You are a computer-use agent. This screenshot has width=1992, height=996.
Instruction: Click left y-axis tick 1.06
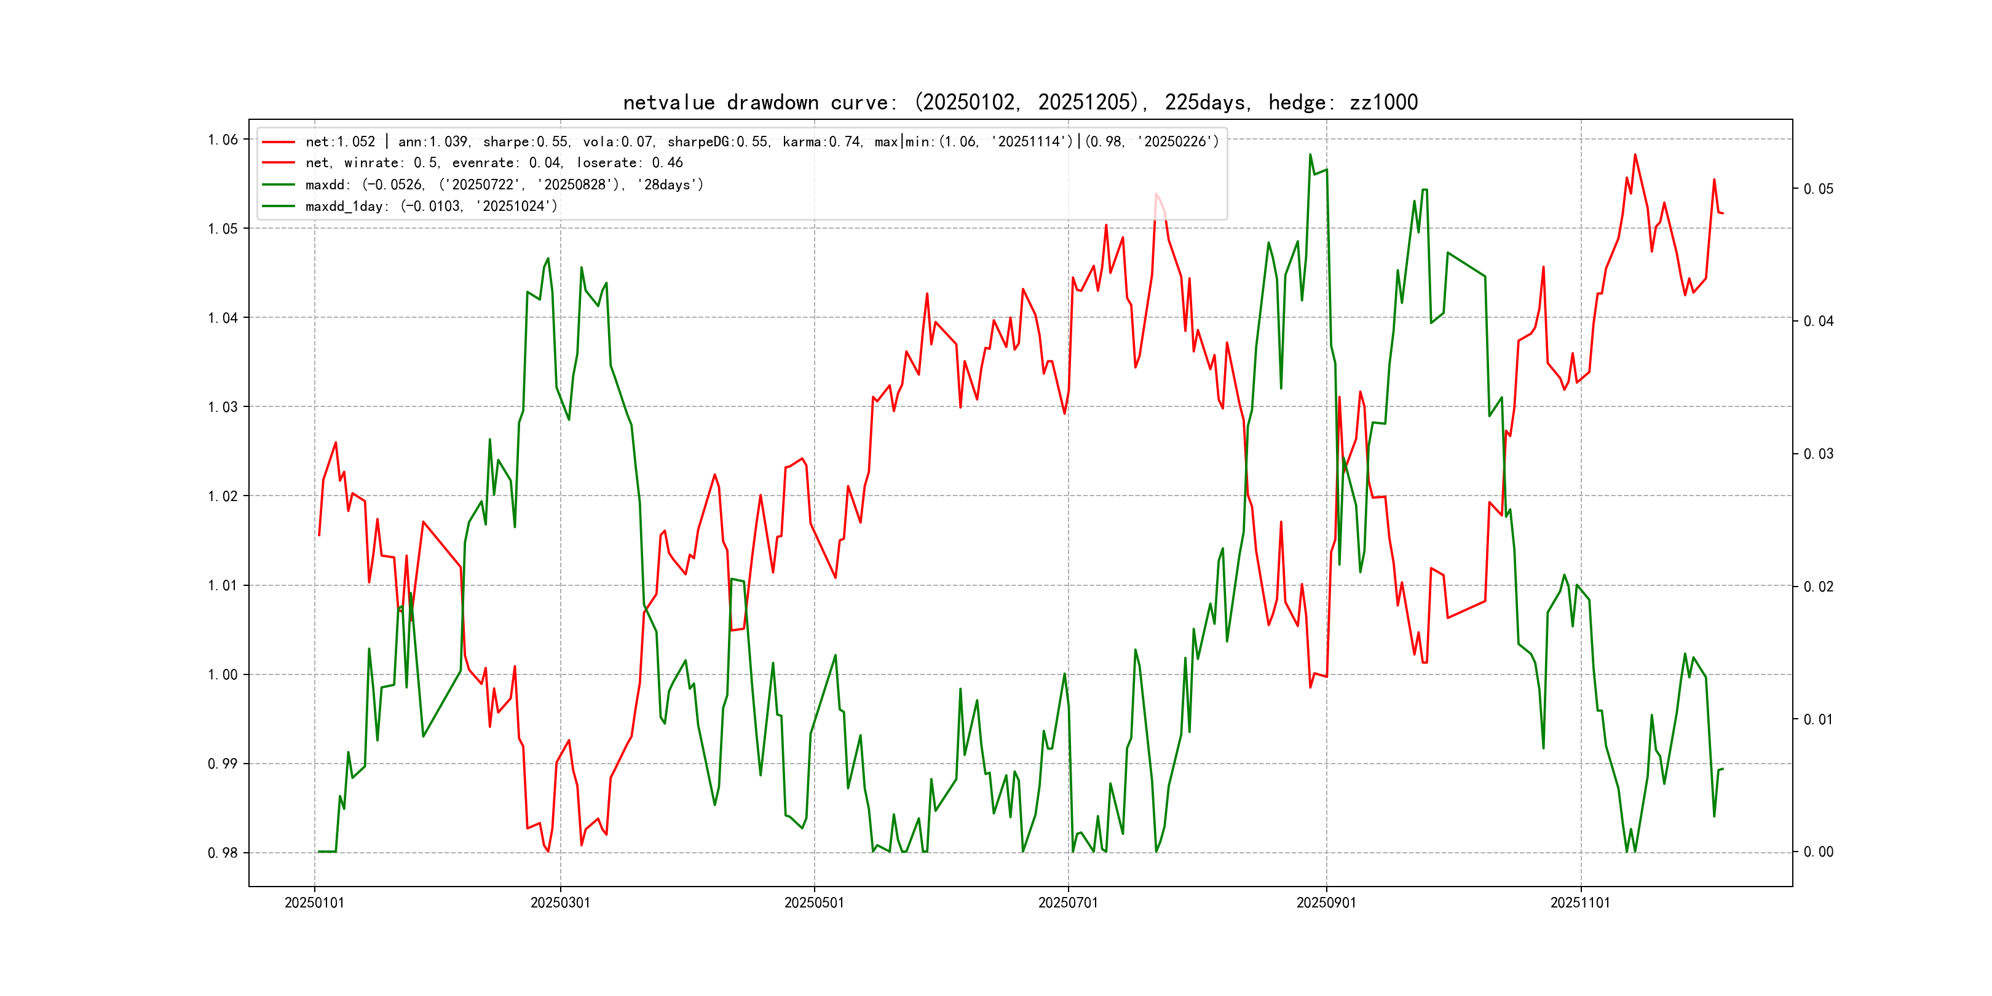point(223,140)
